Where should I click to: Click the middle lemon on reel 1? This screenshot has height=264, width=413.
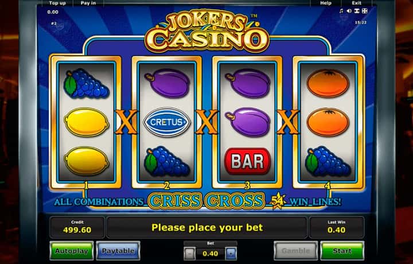[87, 122]
